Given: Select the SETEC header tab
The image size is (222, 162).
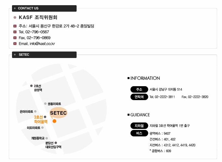Looking at the screenshot, I should 44,55.
